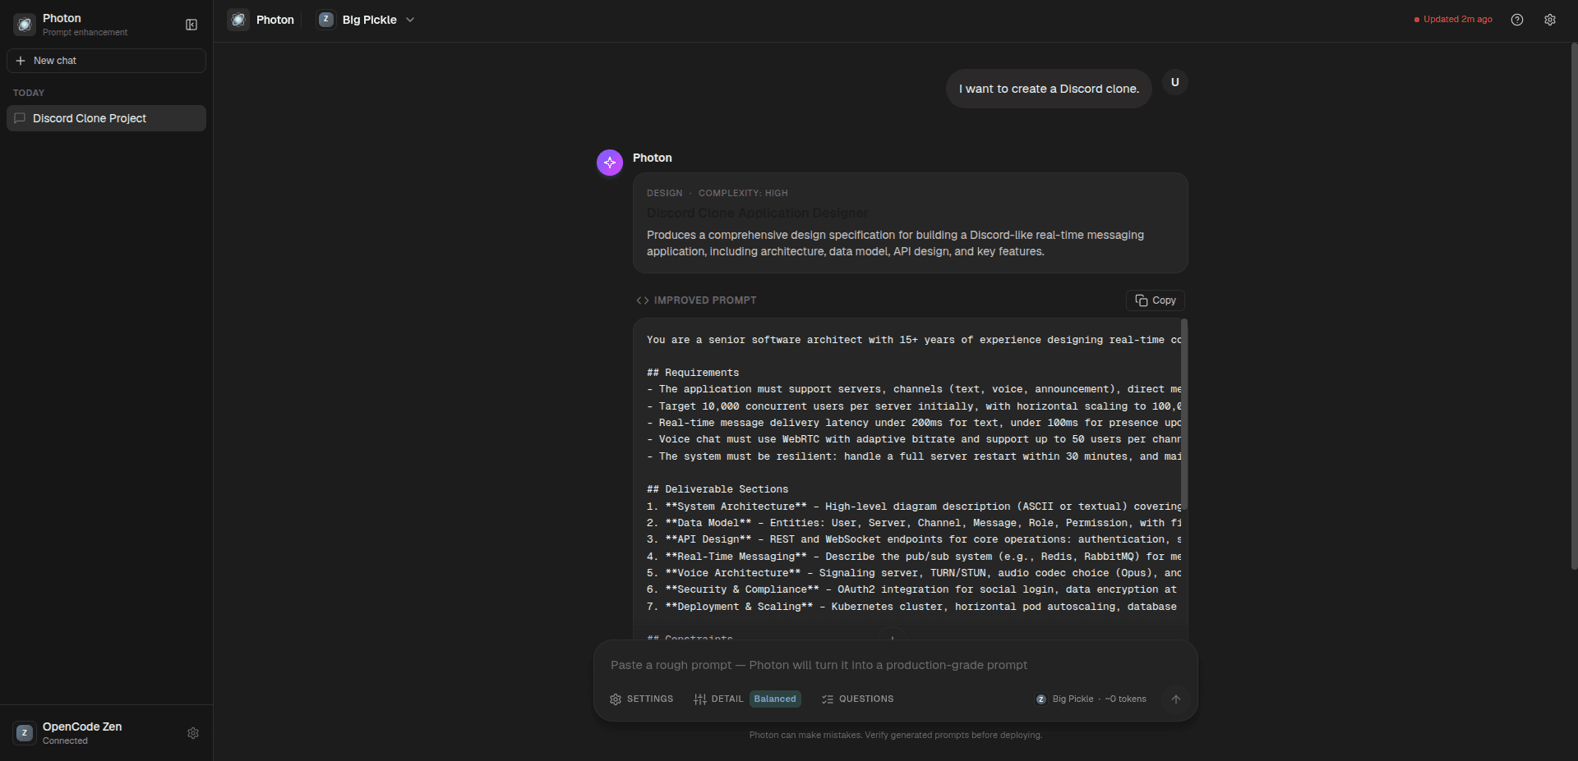Click the 'Target 10,000 concurrent users' line

tap(914, 406)
